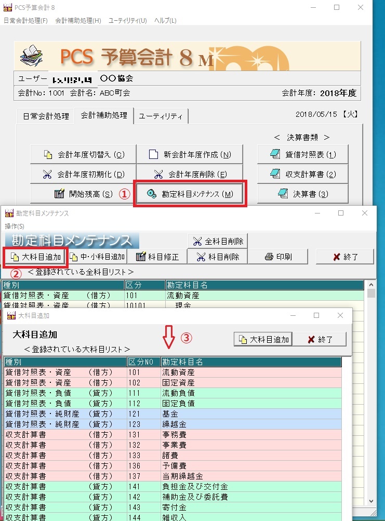The image size is (385, 521).
Task: Click notebook icon on 決算書 button
Action: click(x=283, y=193)
